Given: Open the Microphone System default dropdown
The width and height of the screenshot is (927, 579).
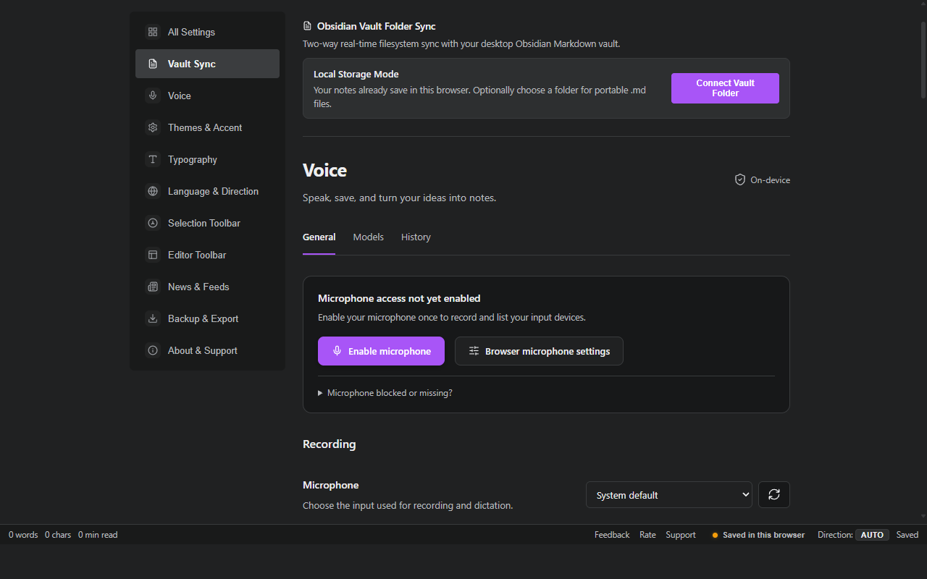Looking at the screenshot, I should coord(669,495).
